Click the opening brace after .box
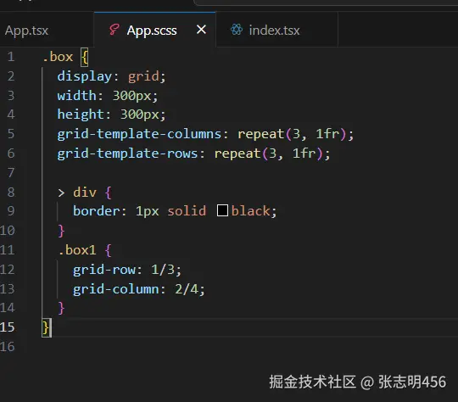 click(x=85, y=58)
